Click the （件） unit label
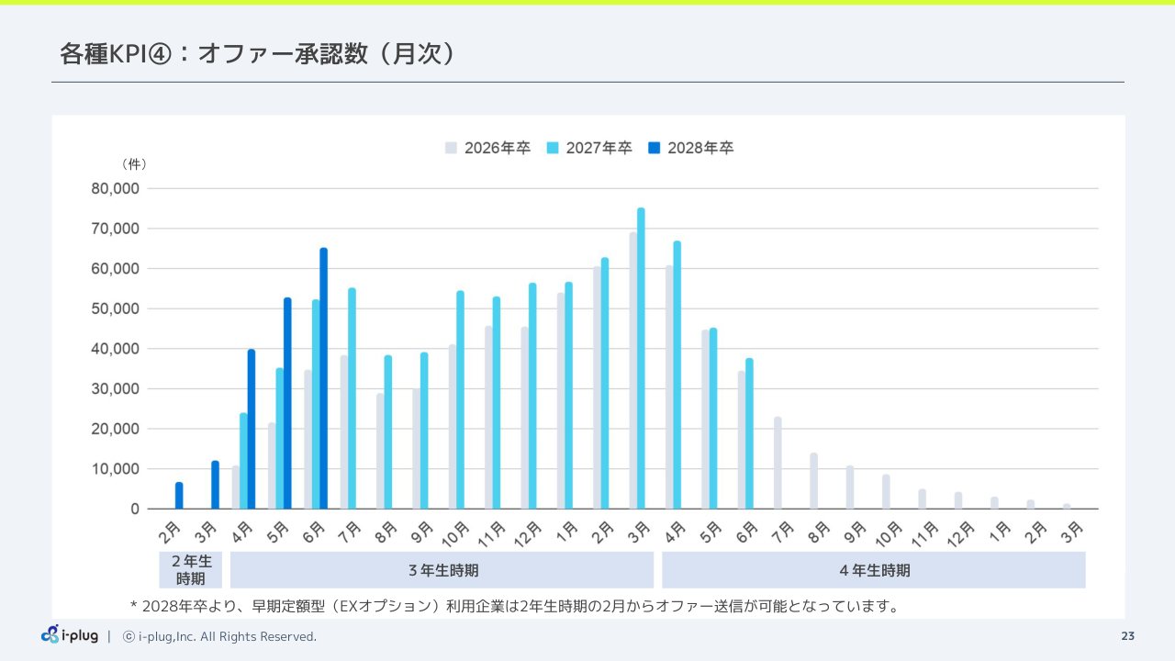 133,164
